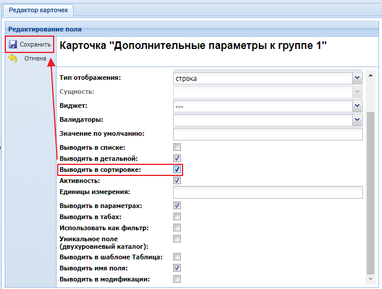Screen dimensions: 382x289
Task: Uncheck the Выводить в детальной checkbox
Action: coord(177,158)
